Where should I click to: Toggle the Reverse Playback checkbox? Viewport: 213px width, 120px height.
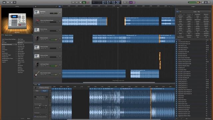35,99
